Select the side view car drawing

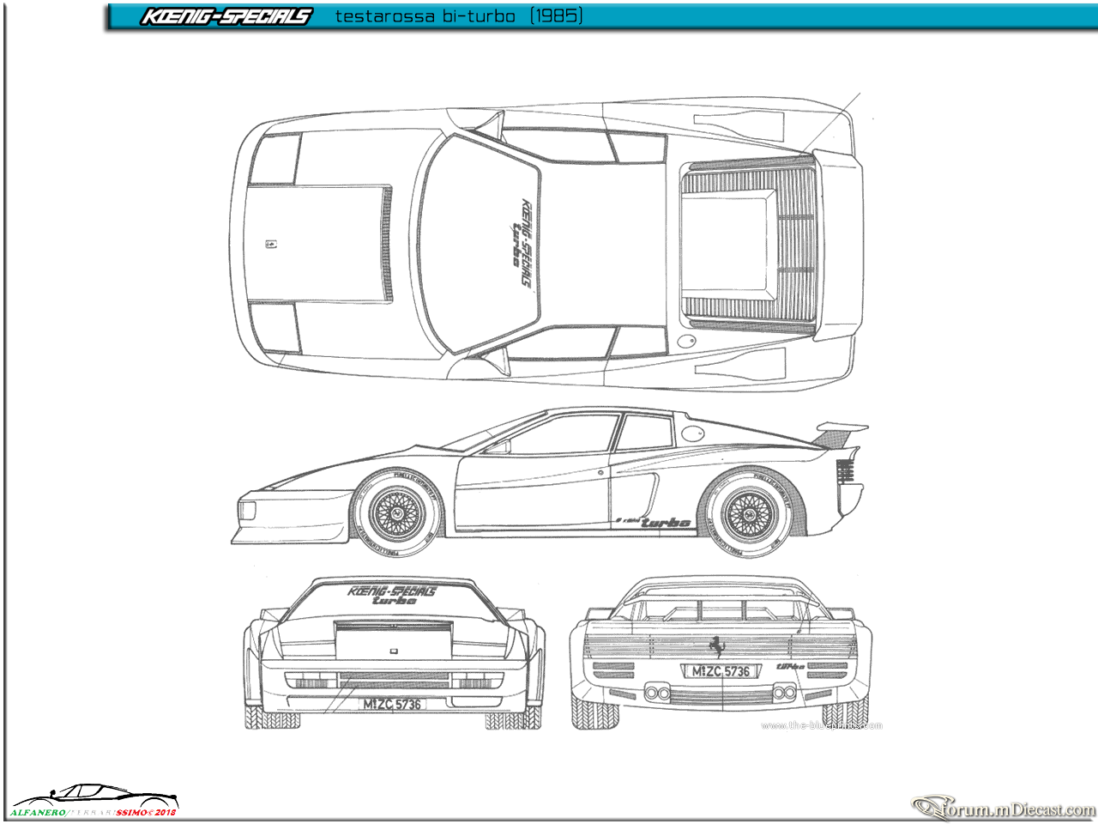550,481
